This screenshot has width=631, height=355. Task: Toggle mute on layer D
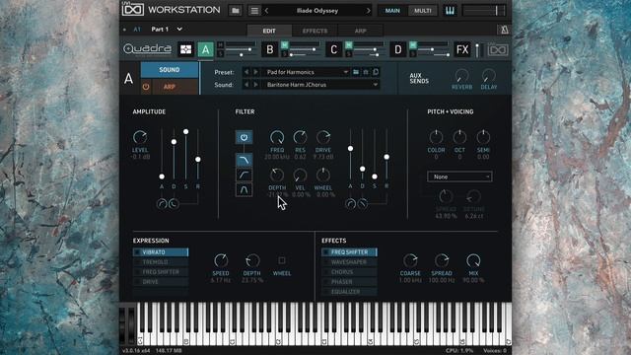pos(413,44)
